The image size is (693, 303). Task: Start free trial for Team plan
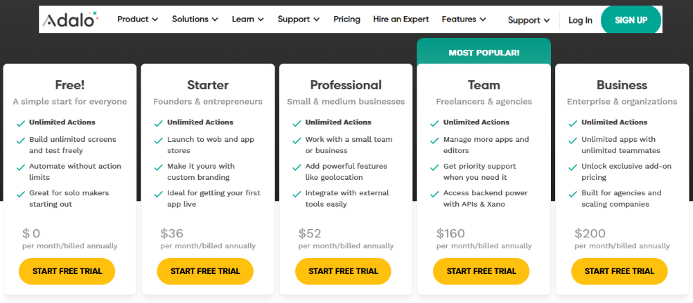(x=482, y=271)
